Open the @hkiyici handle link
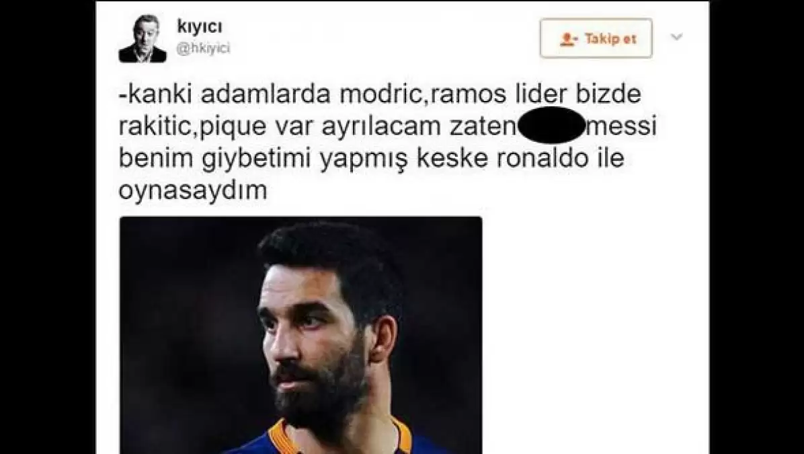Image resolution: width=804 pixels, height=454 pixels. point(203,48)
